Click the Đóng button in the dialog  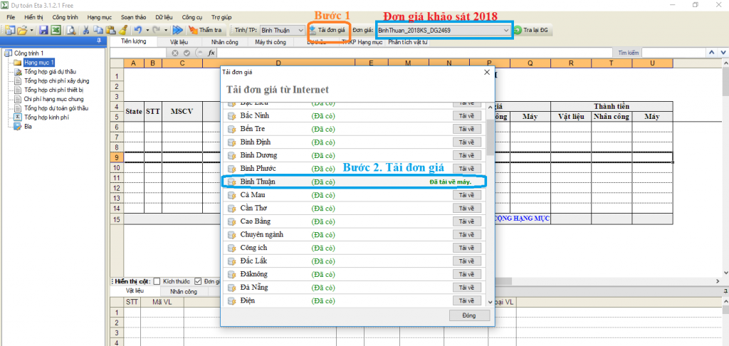469,315
